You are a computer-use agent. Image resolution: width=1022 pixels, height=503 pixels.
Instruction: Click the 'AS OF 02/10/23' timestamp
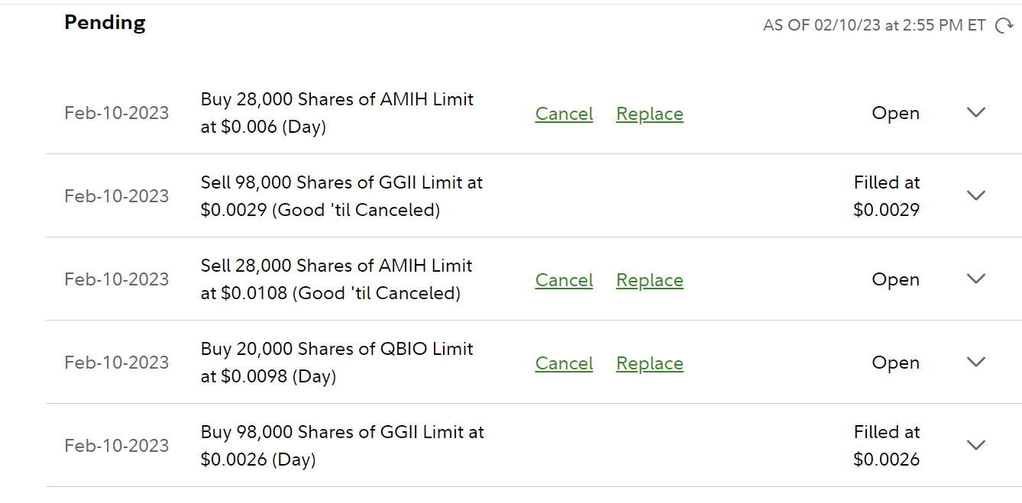[x=874, y=26]
